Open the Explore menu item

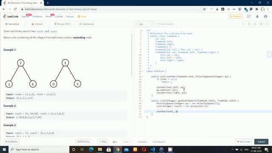[25, 17]
